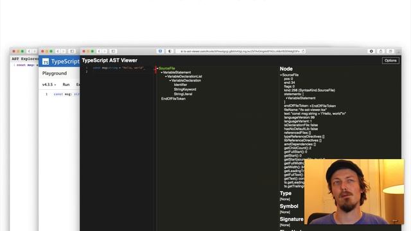Image resolution: width=411 pixels, height=231 pixels.
Task: Select the Identifier tree node
Action: coord(180,85)
